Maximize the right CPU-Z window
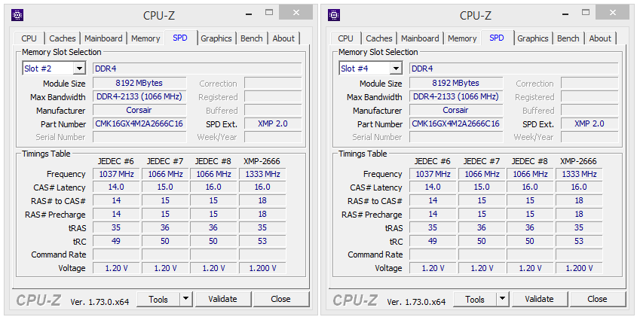The height and width of the screenshot is (320, 637). click(586, 13)
